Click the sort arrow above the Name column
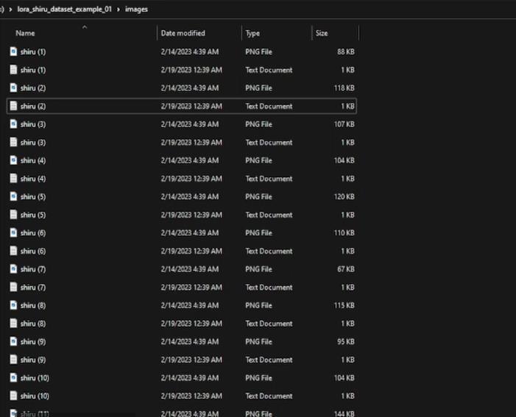This screenshot has height=417, width=516. 84,27
